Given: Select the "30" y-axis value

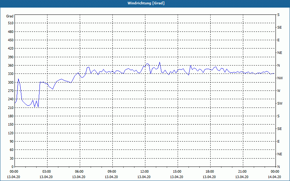Looking at the screenshot, I should (x=12, y=158).
